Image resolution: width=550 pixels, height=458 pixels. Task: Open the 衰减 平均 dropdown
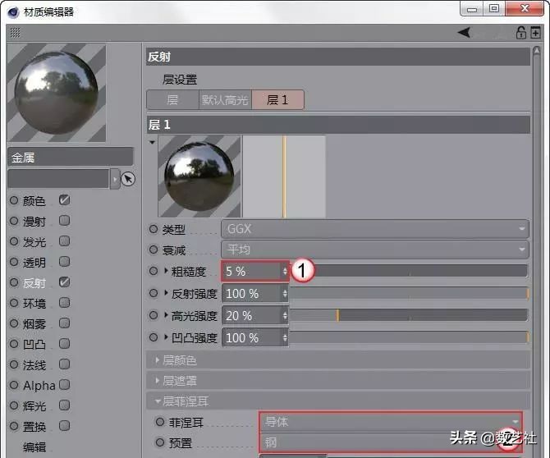tap(375, 250)
